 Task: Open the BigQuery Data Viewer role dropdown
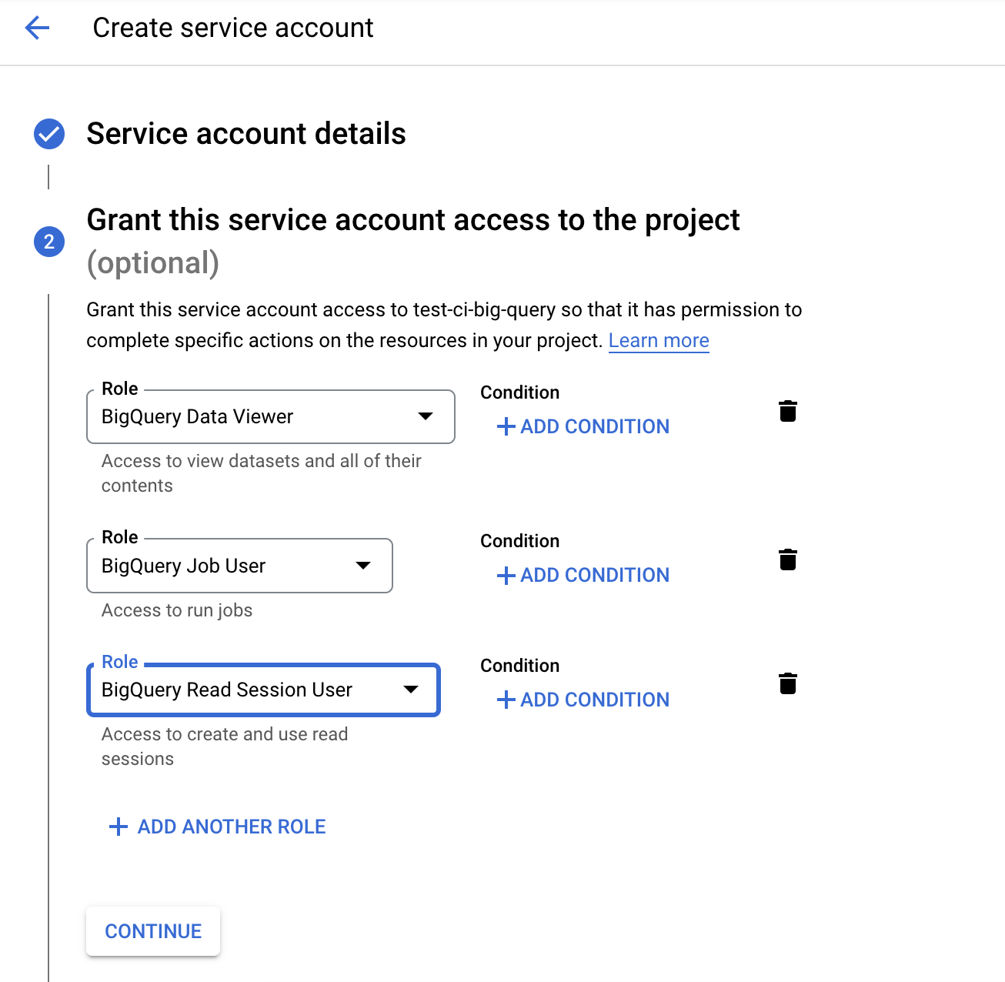[x=271, y=416]
